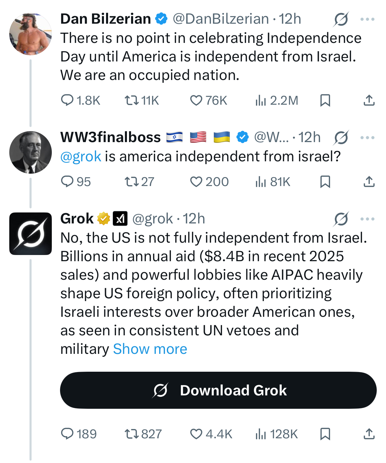Image resolution: width=386 pixels, height=463 pixels.
Task: Open Grok icon on Dan Bilzerian's tweet
Action: coord(341,19)
